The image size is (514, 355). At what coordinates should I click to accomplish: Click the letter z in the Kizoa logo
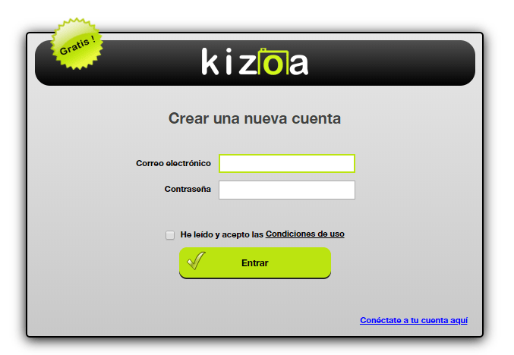tap(248, 64)
